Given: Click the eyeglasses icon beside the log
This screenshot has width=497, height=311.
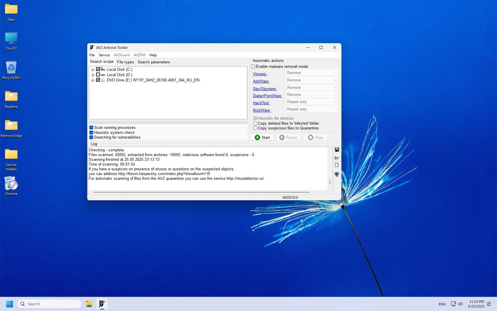Looking at the screenshot, I should coord(337,157).
